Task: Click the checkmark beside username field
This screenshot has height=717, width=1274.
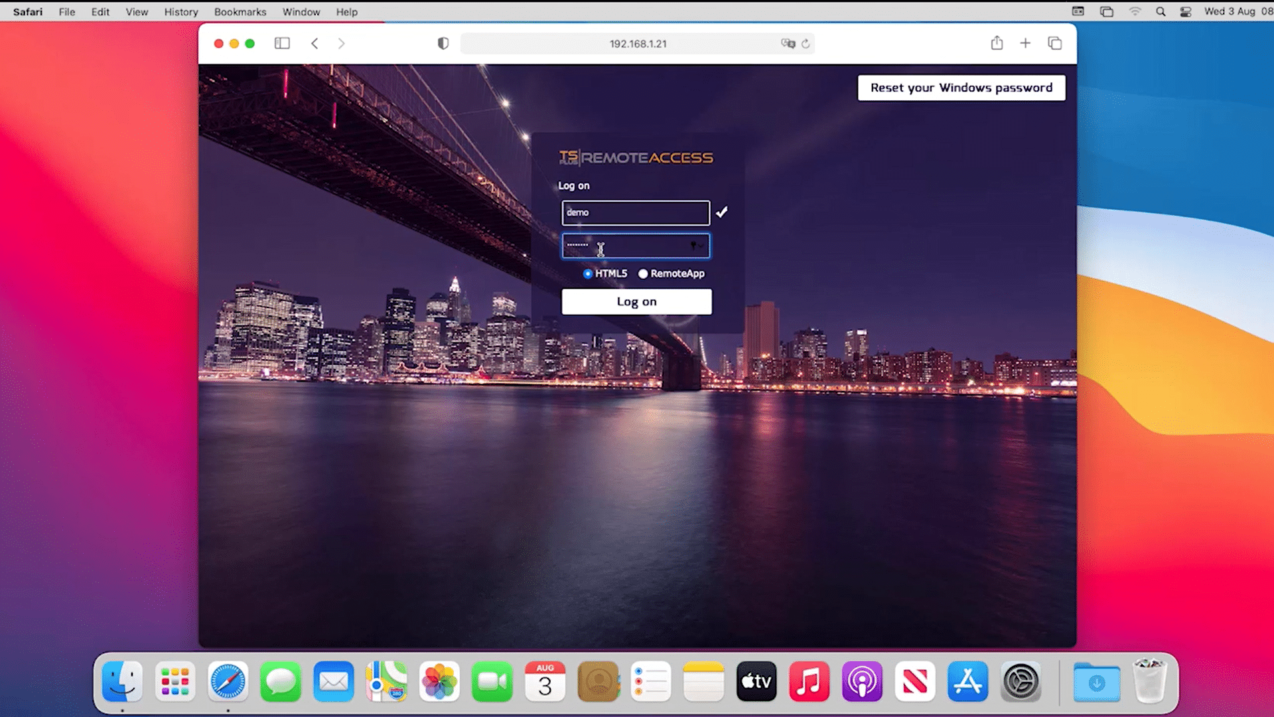Action: [x=722, y=212]
